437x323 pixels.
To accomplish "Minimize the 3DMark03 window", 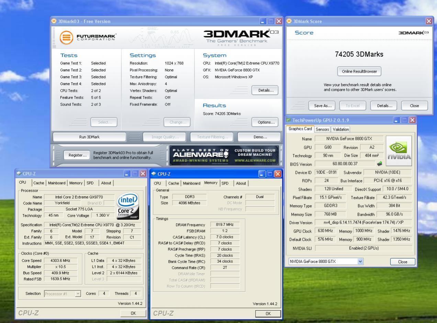I will 263,21.
